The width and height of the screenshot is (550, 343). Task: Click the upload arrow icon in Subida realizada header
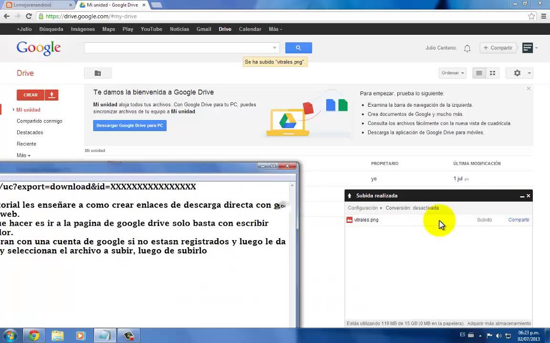pos(349,196)
